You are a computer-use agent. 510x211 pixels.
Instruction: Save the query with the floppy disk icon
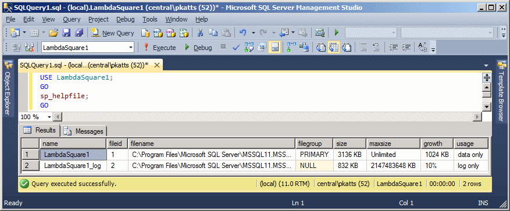tap(66, 33)
